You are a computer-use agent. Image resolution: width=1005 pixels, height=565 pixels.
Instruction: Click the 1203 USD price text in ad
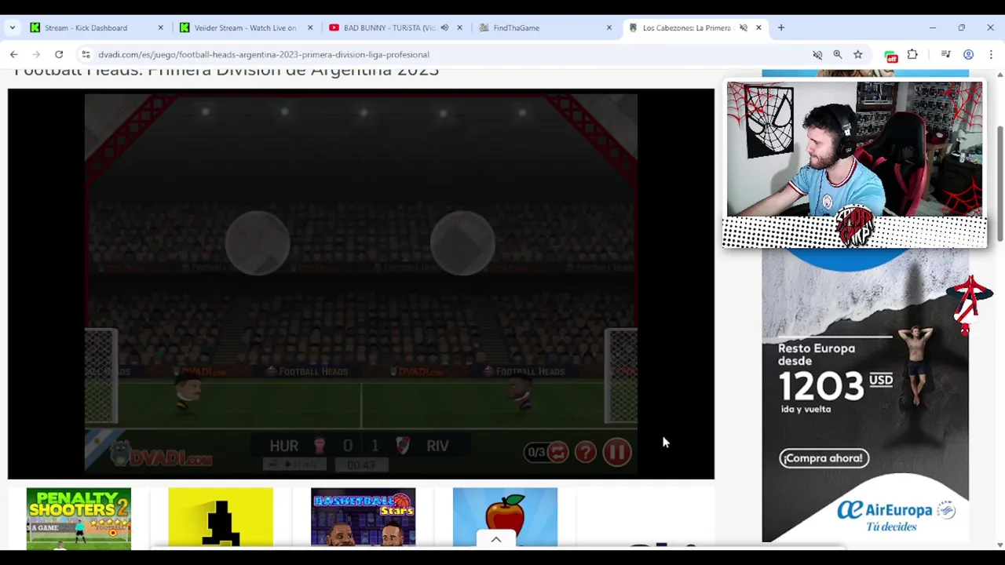click(835, 385)
